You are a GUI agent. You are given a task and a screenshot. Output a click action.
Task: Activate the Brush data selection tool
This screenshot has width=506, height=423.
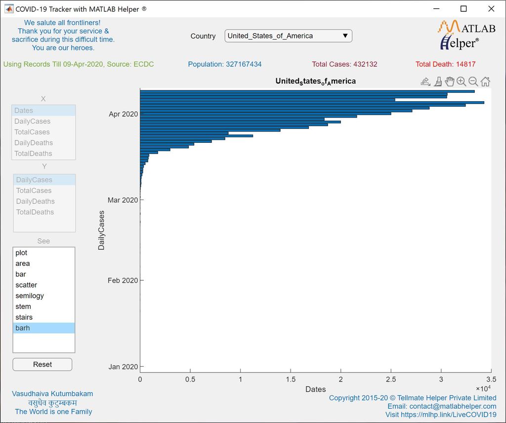pyautogui.click(x=438, y=81)
